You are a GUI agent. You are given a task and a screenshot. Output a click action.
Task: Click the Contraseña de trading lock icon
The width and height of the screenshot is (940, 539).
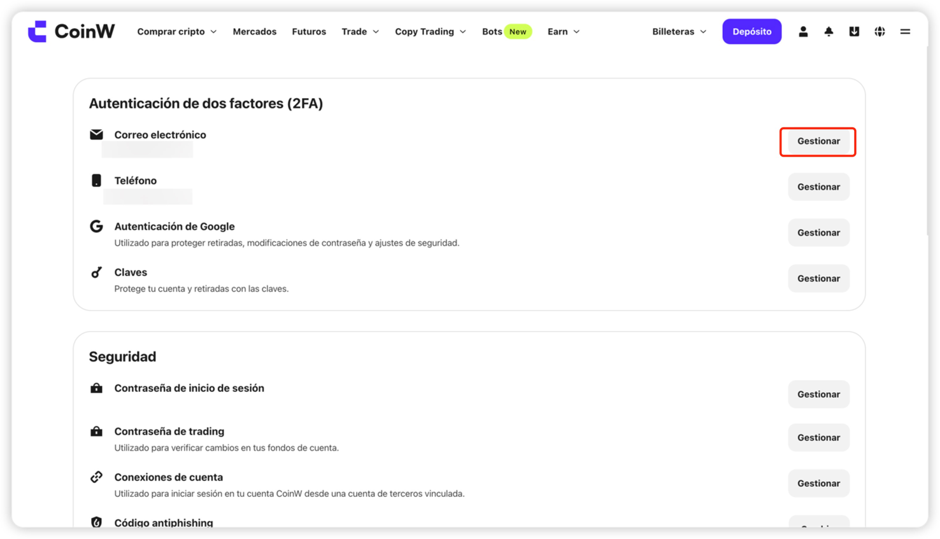click(96, 431)
